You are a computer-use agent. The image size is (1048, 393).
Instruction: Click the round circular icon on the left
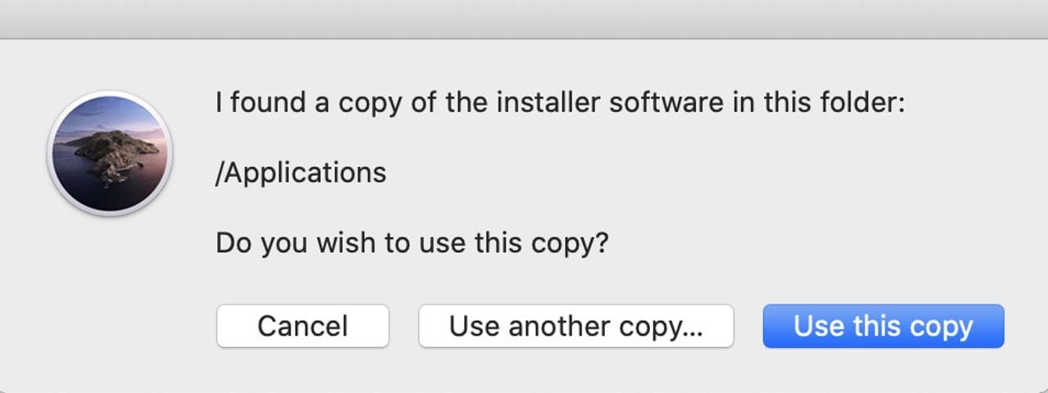point(110,153)
